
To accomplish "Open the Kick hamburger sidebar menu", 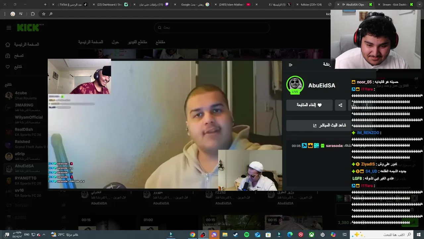I will (x=9, y=28).
